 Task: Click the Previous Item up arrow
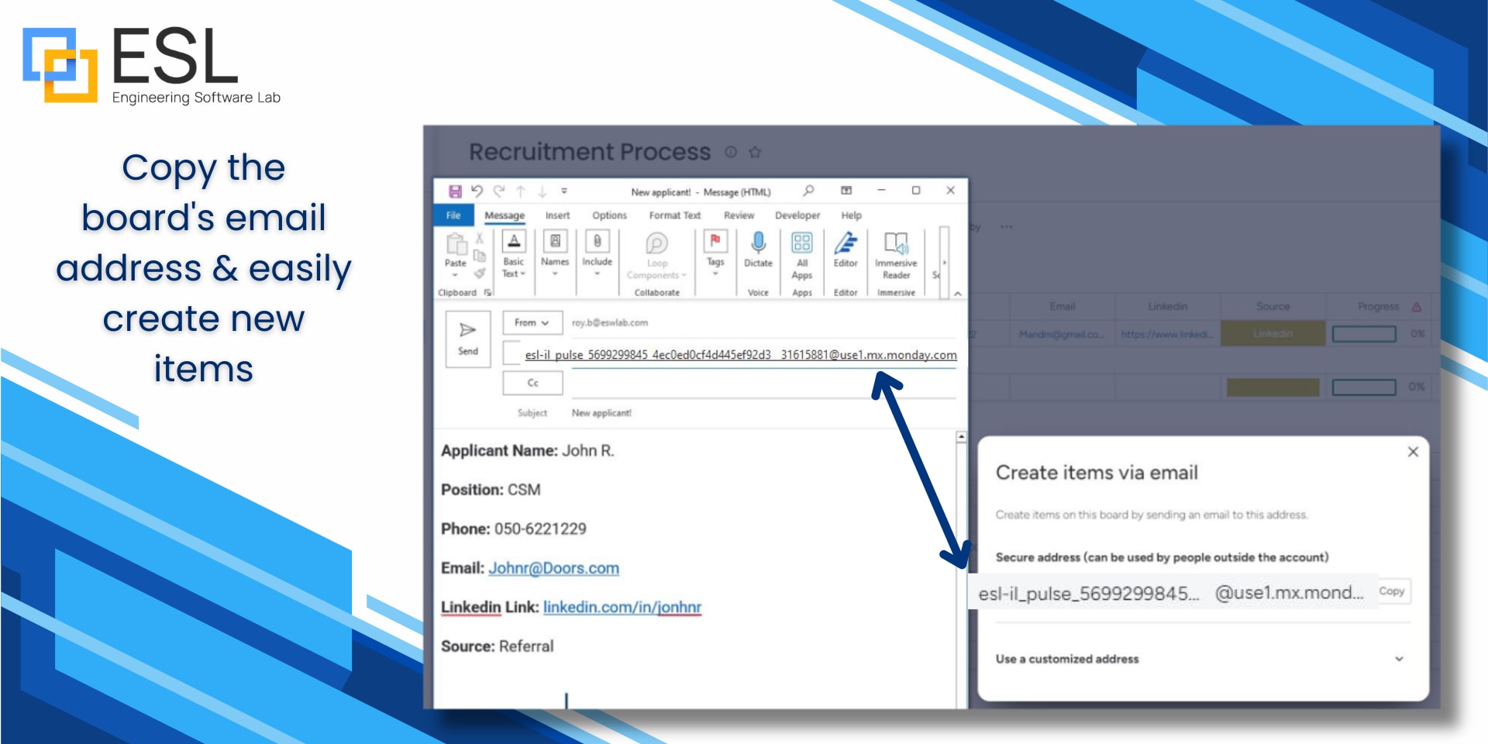click(521, 191)
